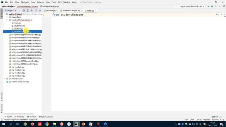Open the Terminal tool window
Viewport: 226px width, 127px height.
31,117
